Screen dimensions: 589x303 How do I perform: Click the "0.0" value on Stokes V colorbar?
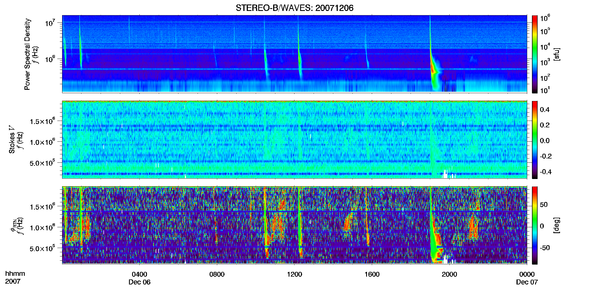tap(545, 141)
